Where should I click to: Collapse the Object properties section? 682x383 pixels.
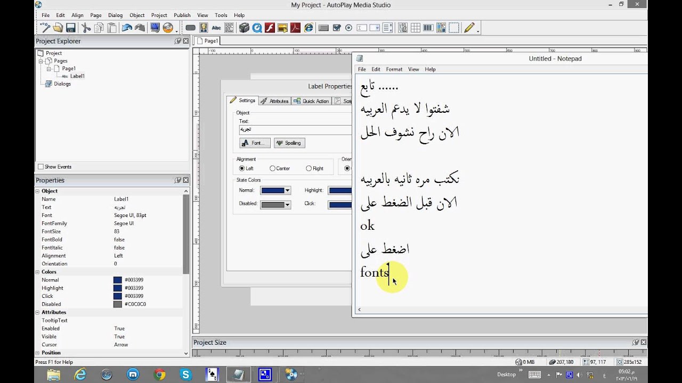pos(38,191)
